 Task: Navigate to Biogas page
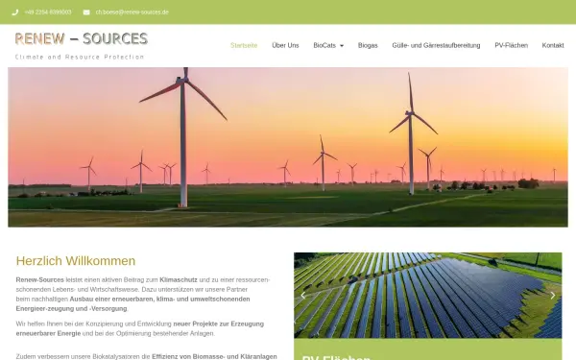(x=368, y=45)
